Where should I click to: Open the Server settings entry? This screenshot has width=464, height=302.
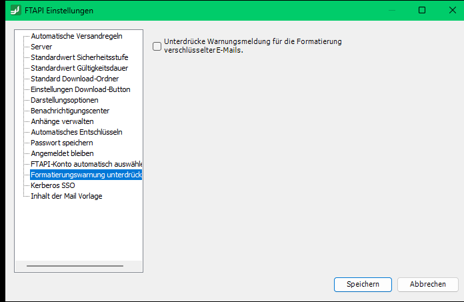pos(41,47)
